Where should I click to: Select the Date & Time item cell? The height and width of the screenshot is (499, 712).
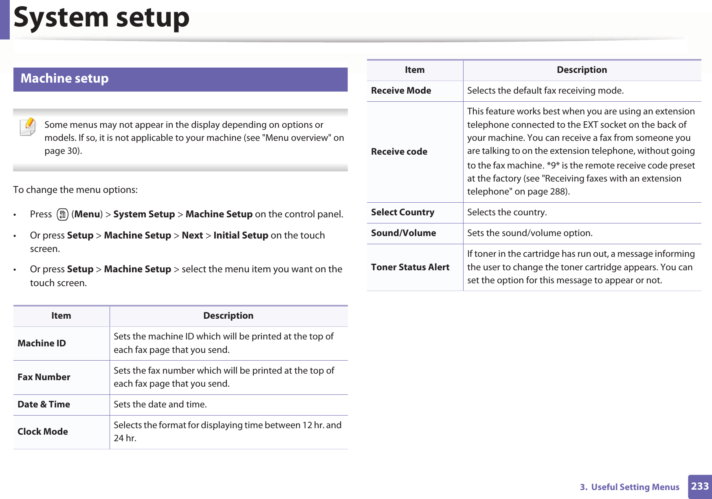[x=44, y=404]
